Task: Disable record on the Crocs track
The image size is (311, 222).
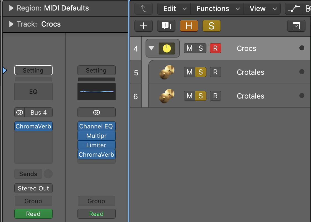Action: pyautogui.click(x=215, y=48)
